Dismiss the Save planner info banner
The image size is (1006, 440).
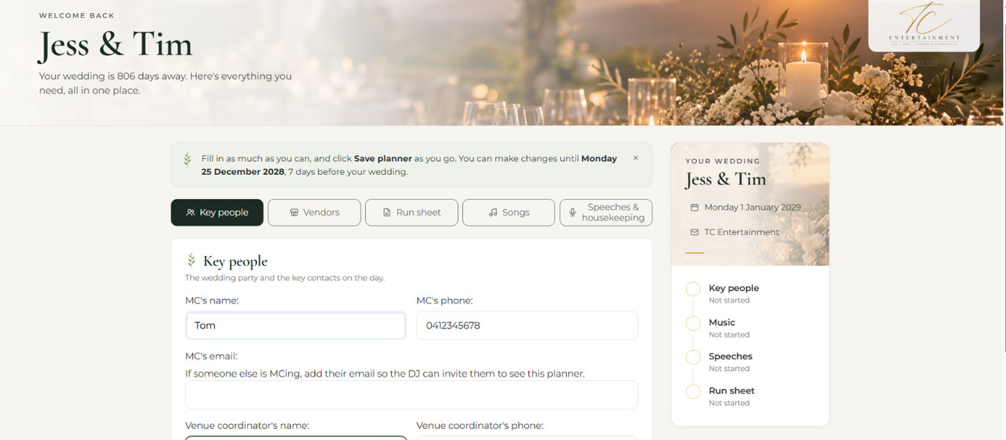click(x=635, y=158)
